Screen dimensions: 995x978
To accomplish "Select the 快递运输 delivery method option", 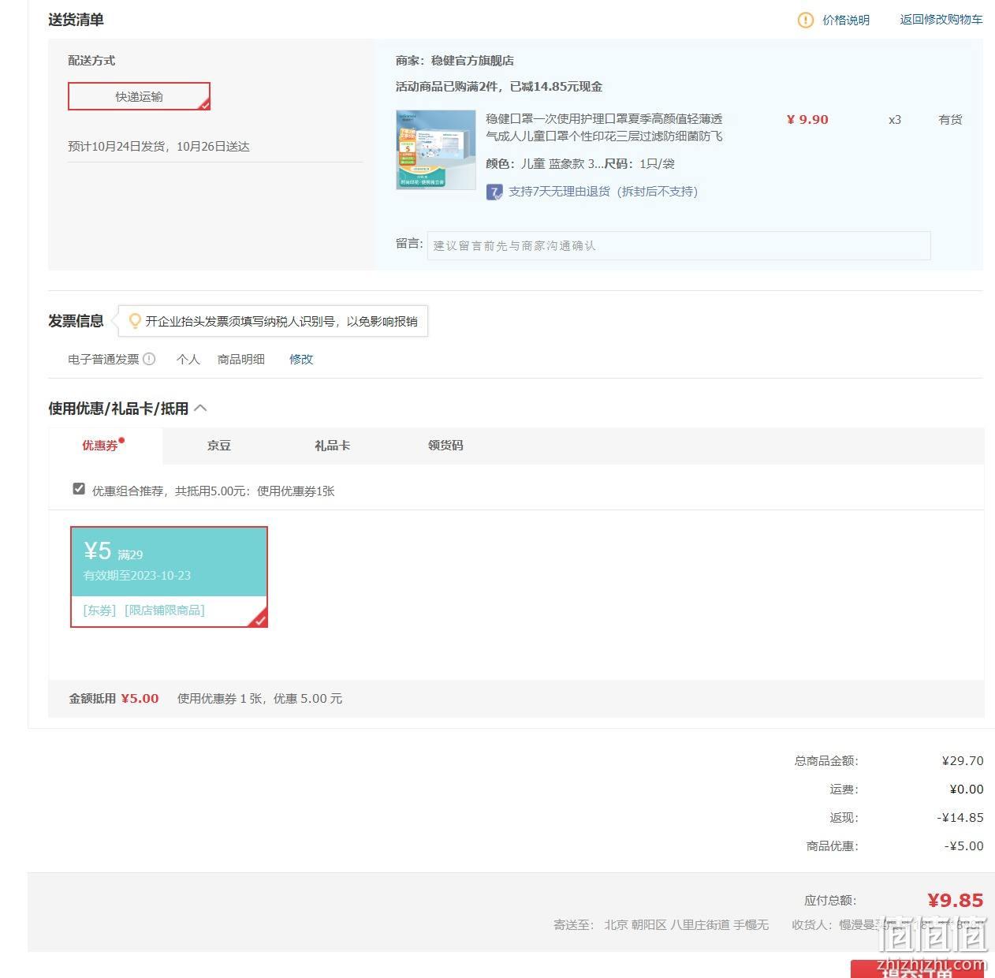I will (x=139, y=96).
